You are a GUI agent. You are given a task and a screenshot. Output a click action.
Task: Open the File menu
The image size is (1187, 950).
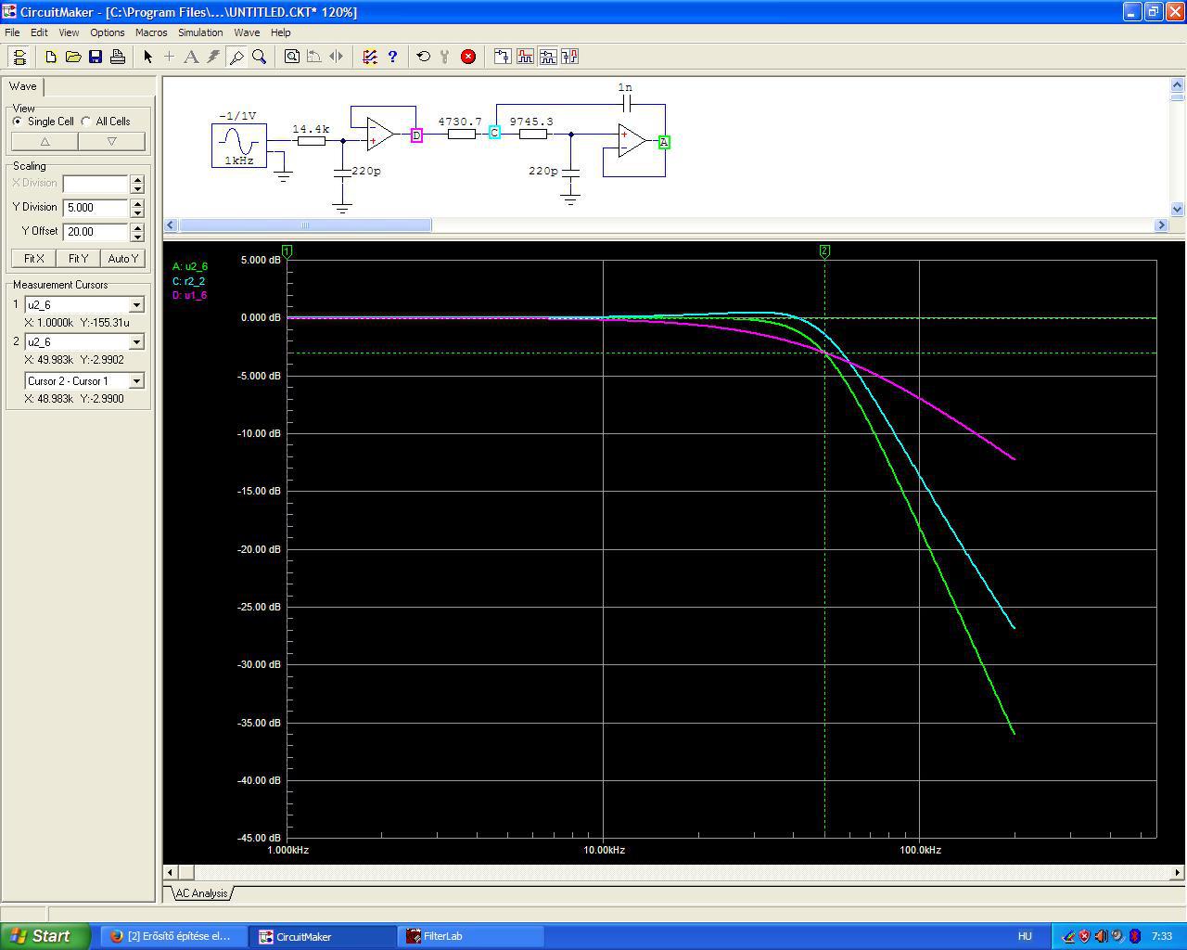pyautogui.click(x=12, y=32)
